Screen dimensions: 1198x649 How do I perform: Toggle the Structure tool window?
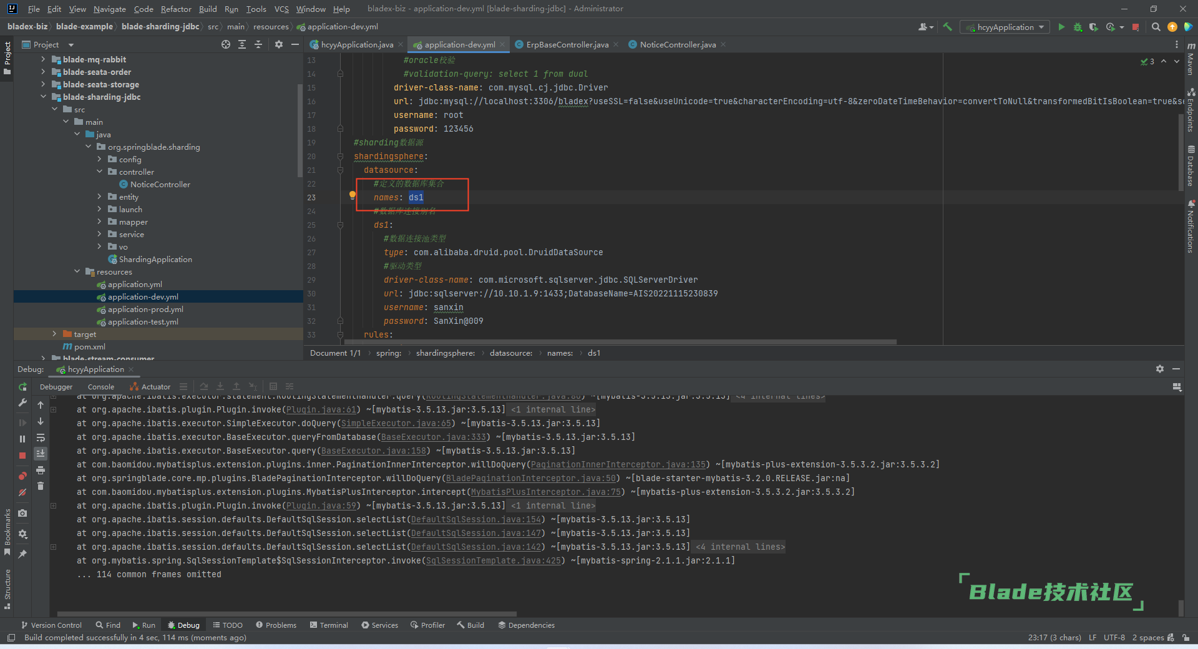click(x=7, y=588)
